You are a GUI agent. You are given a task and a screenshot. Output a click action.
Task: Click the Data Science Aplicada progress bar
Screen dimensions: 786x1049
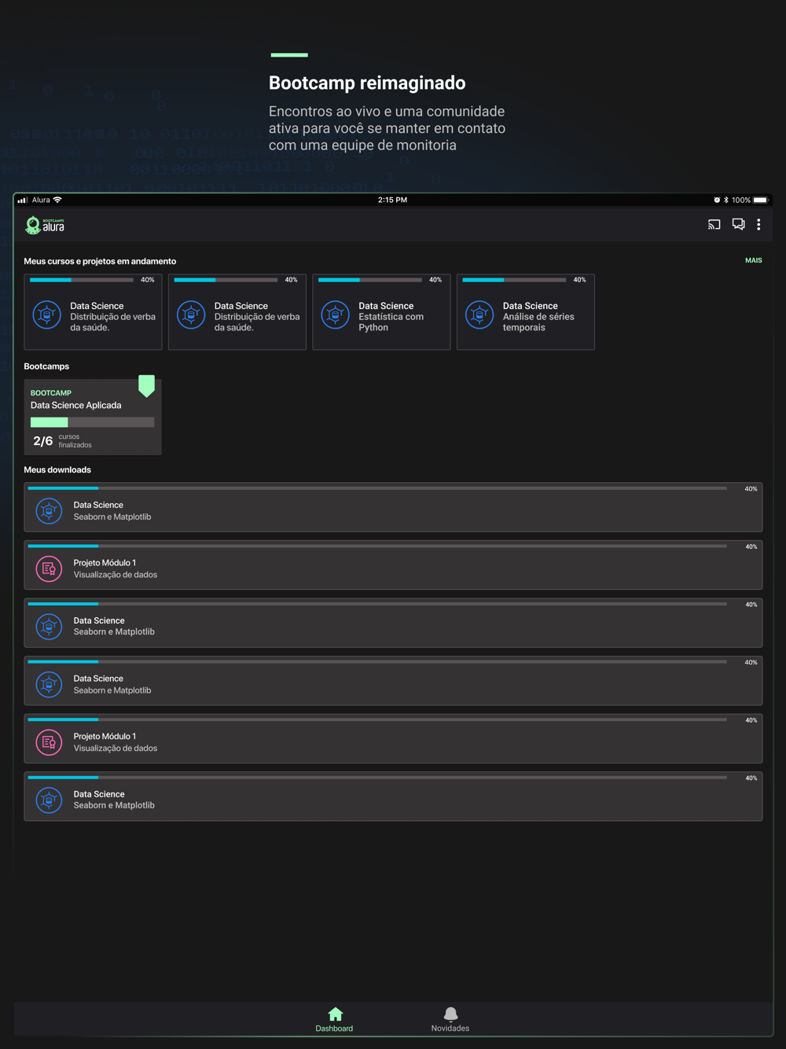coord(92,422)
